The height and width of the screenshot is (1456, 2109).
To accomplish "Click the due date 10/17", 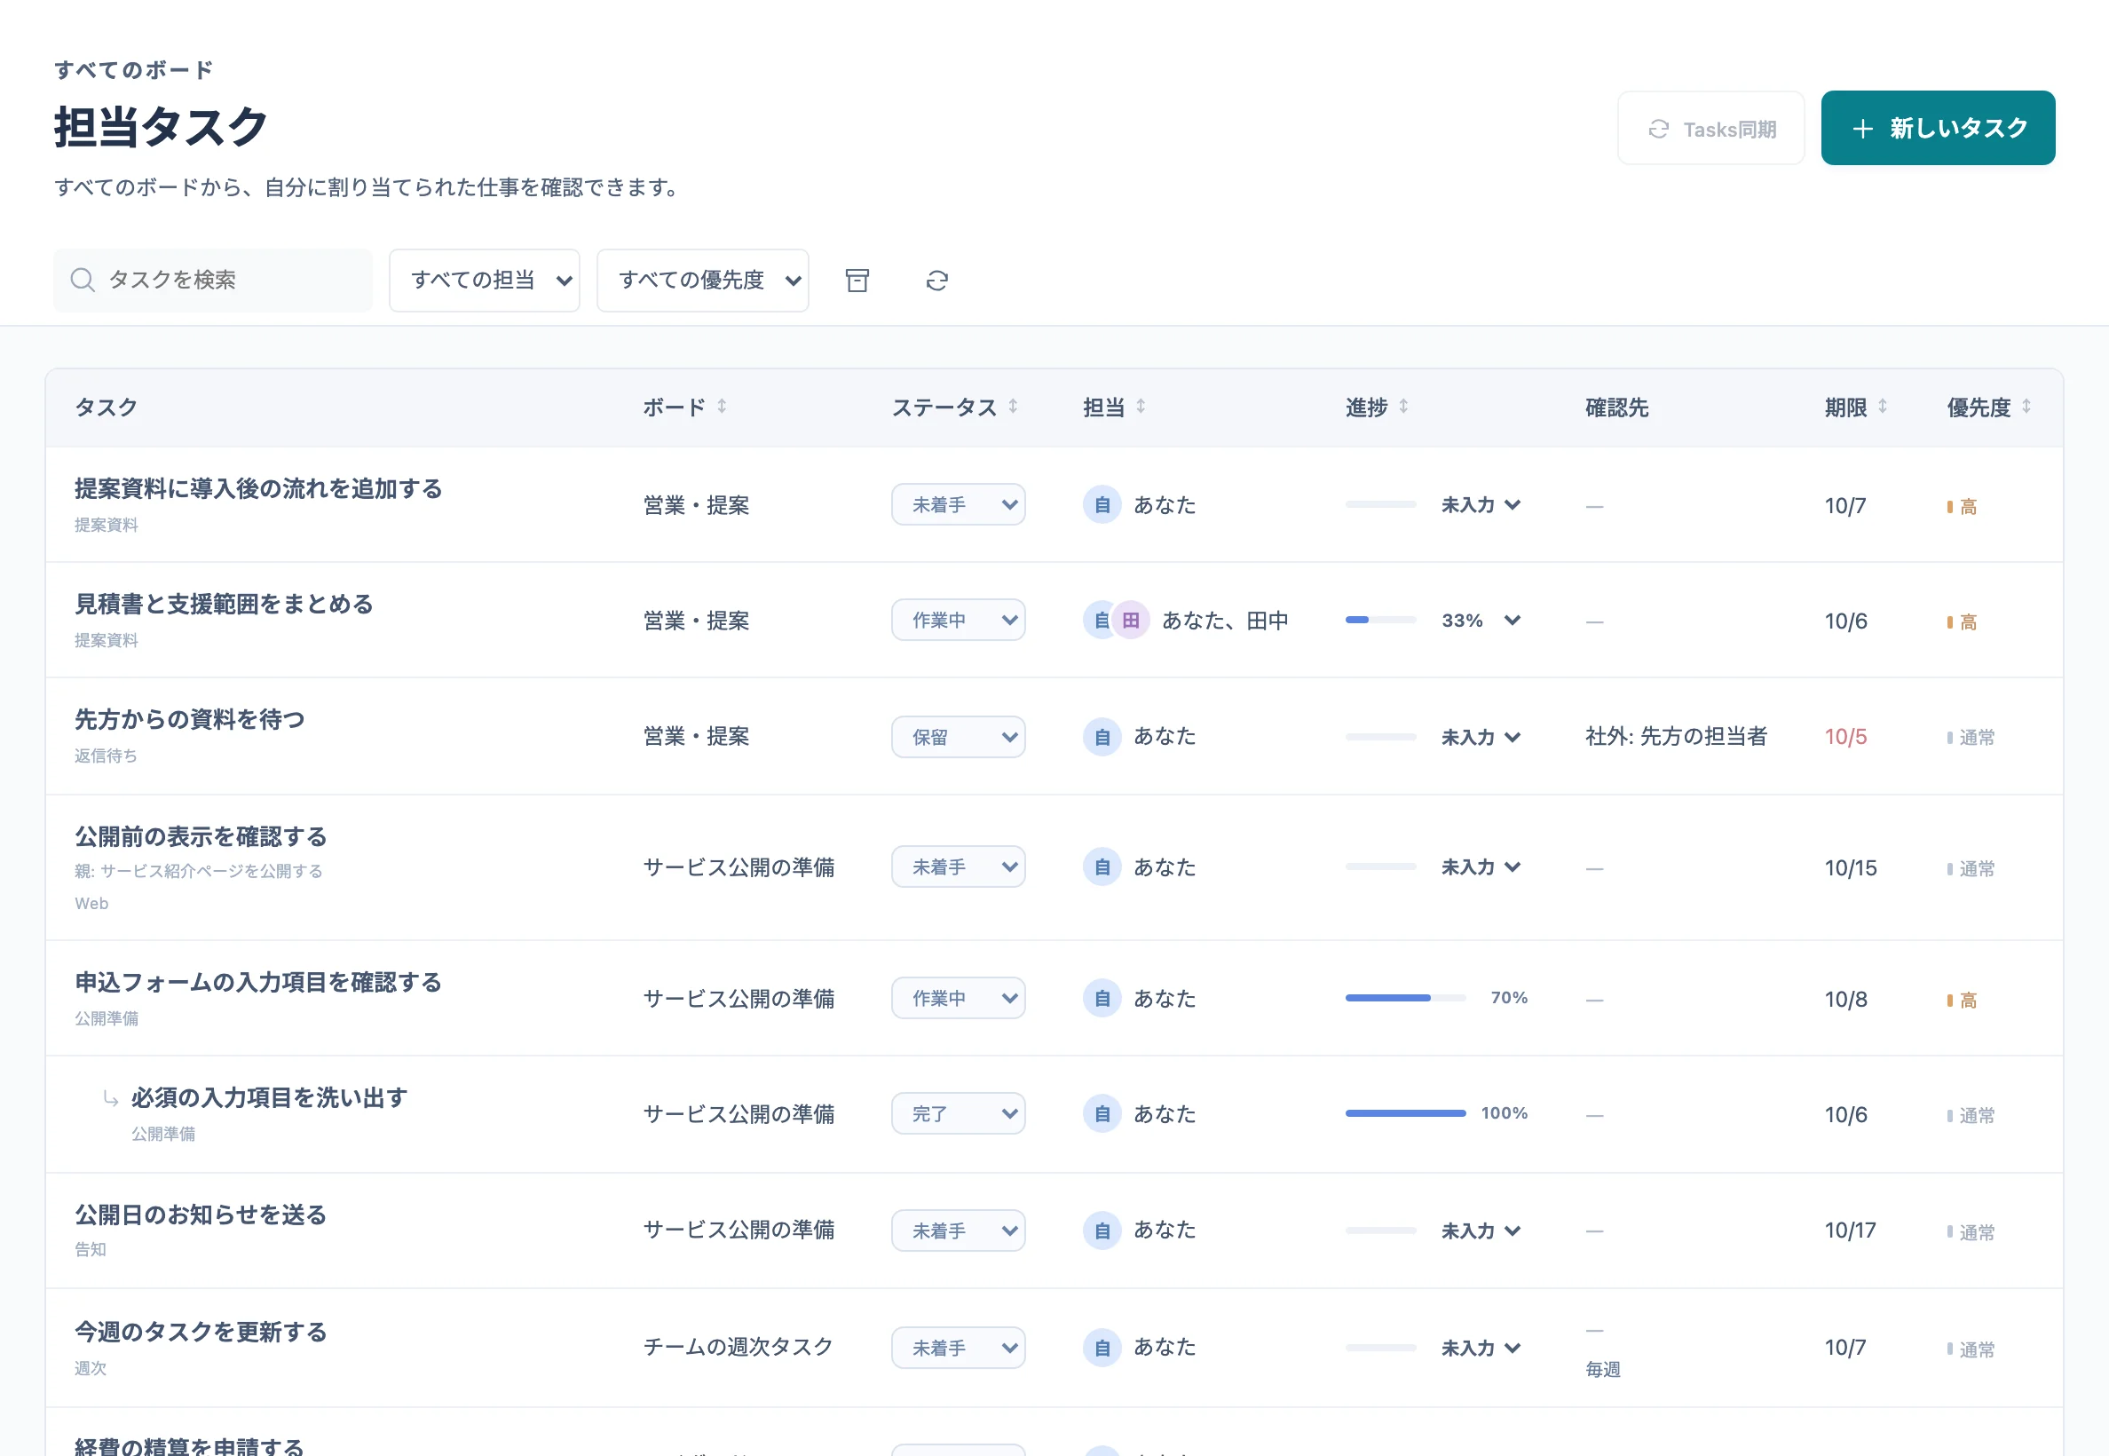I will [1850, 1230].
